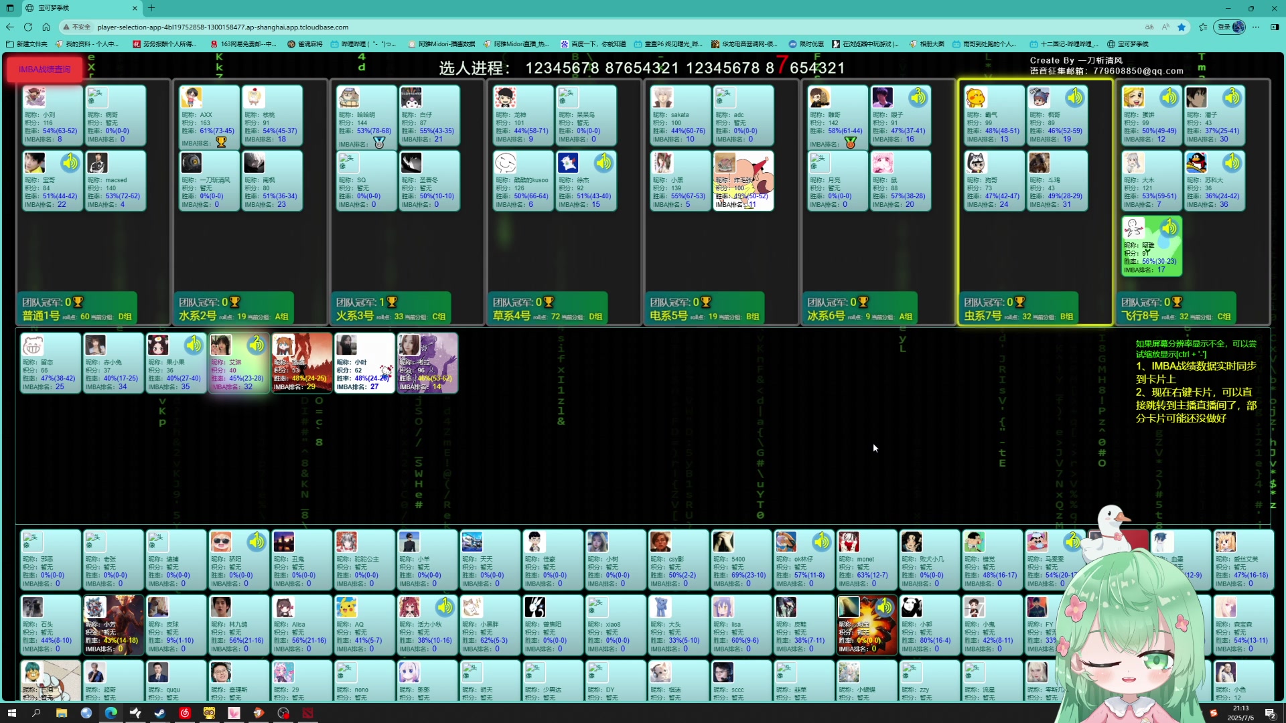Pick player 赤小兔 from the middle pool
This screenshot has width=1286, height=723.
coord(113,363)
